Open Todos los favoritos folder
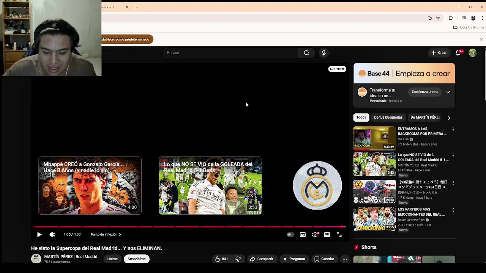486x273 pixels. click(469, 27)
